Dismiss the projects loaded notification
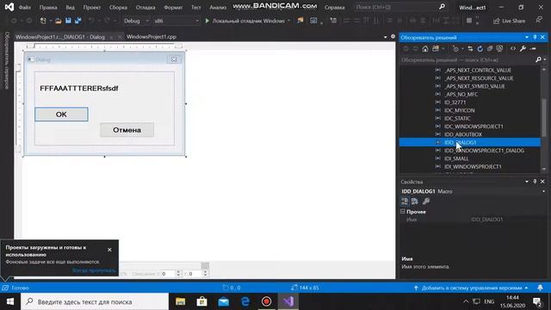 click(x=109, y=250)
